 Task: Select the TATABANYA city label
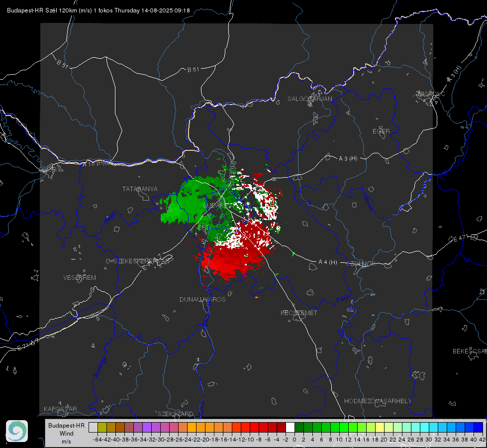[140, 189]
